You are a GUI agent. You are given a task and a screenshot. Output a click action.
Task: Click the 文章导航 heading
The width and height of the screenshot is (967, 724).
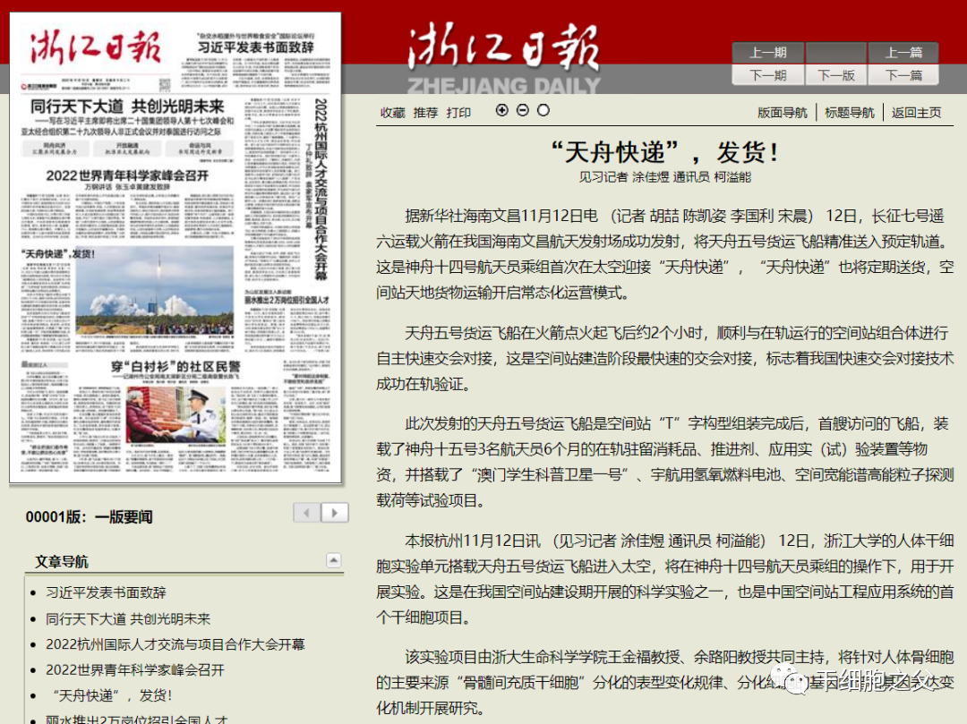[x=62, y=561]
